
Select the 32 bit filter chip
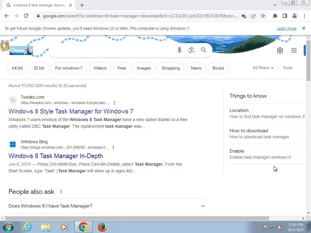click(x=39, y=68)
